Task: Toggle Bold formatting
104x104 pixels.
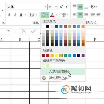Action: click(x=9, y=15)
